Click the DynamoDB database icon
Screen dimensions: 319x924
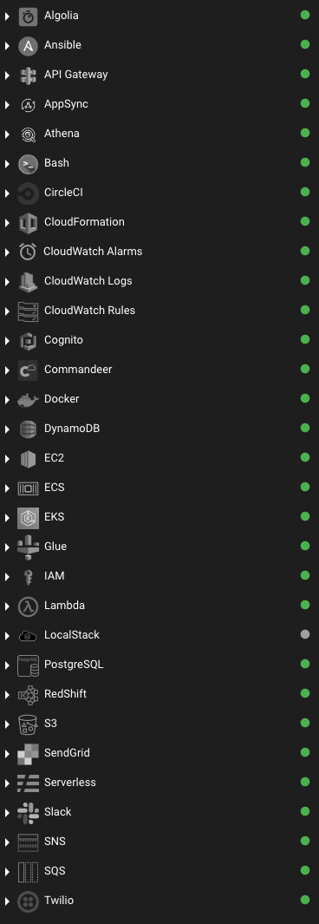[28, 429]
